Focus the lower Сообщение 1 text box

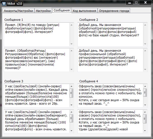coord(36,60)
